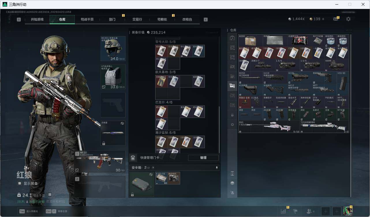Open the 特勤处 tab

tap(162, 19)
